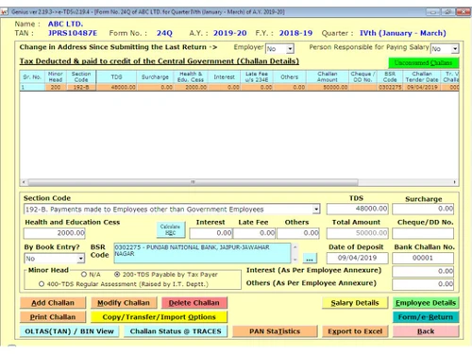Click the Modify Challan button

124,303
